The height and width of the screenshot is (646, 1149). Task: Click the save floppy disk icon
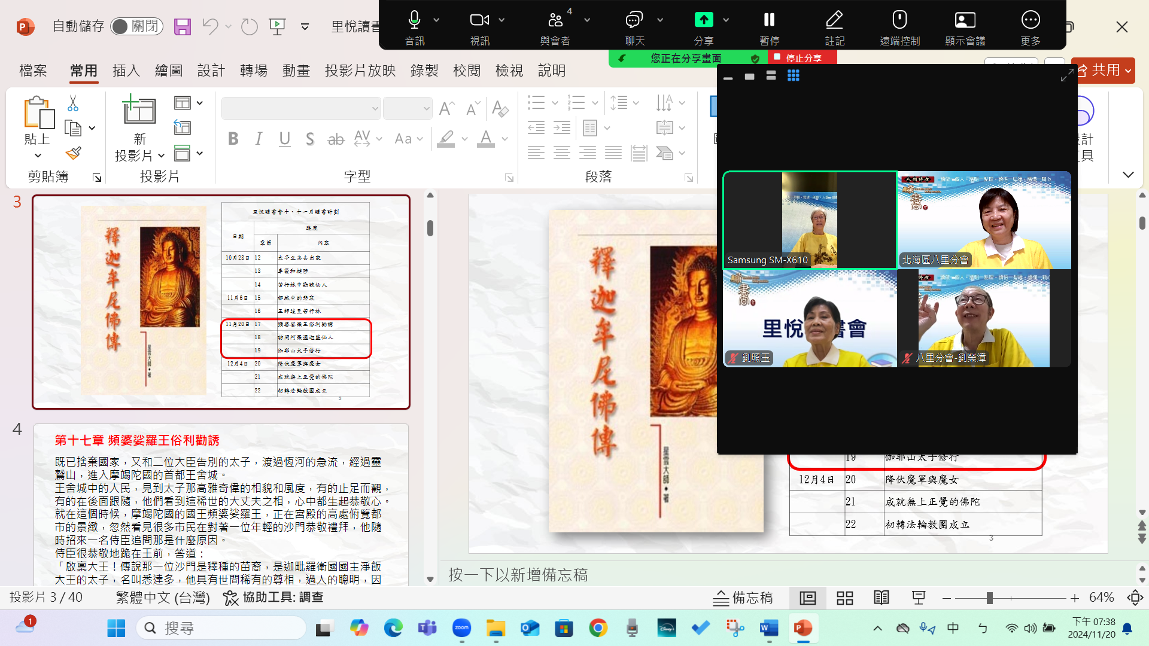pos(182,26)
